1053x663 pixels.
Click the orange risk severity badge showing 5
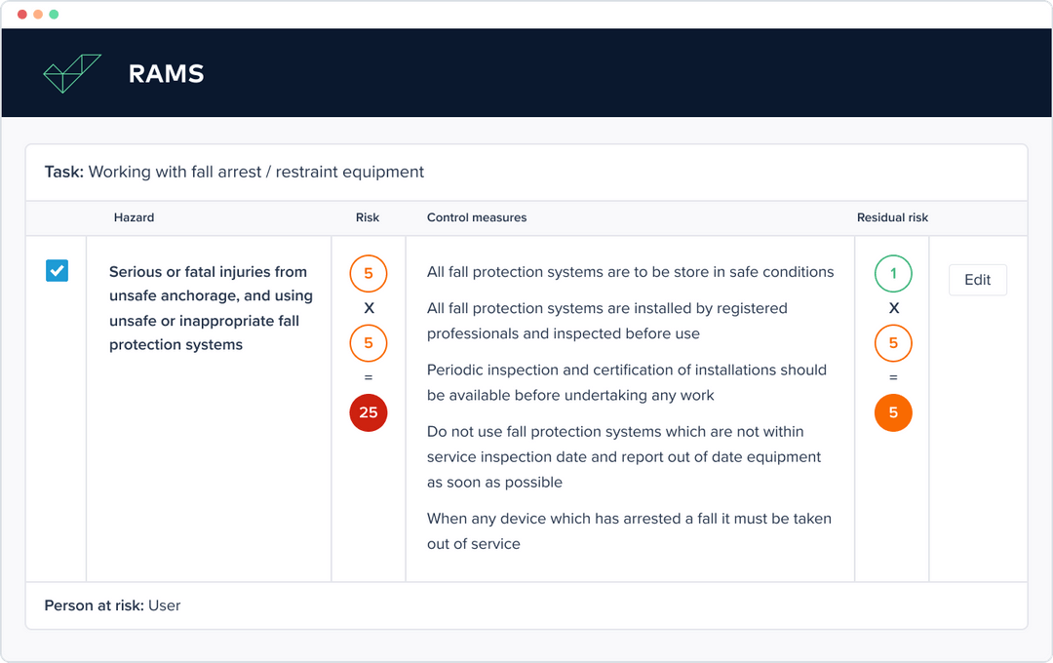tap(368, 343)
